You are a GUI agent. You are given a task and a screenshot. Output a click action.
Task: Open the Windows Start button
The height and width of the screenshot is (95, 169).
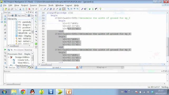coord(4,92)
